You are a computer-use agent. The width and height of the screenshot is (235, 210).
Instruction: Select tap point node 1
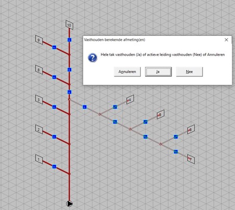(39, 159)
